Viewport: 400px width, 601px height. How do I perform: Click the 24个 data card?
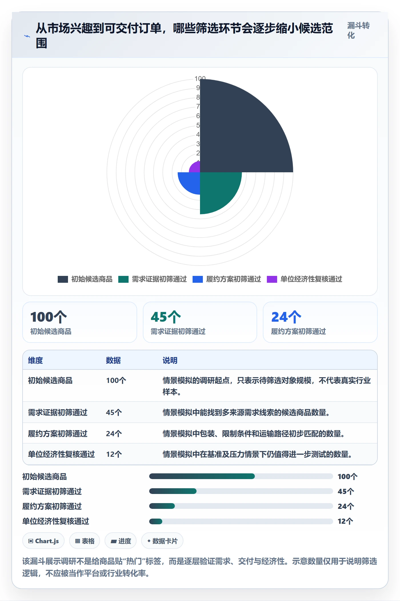pyautogui.click(x=320, y=322)
